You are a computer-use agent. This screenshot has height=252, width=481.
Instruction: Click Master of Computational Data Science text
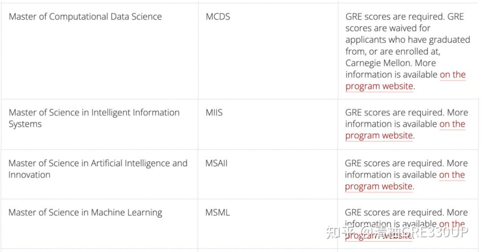point(85,17)
